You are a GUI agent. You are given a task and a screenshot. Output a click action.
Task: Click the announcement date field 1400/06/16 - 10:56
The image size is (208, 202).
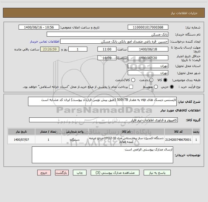pyautogui.click(x=39, y=27)
